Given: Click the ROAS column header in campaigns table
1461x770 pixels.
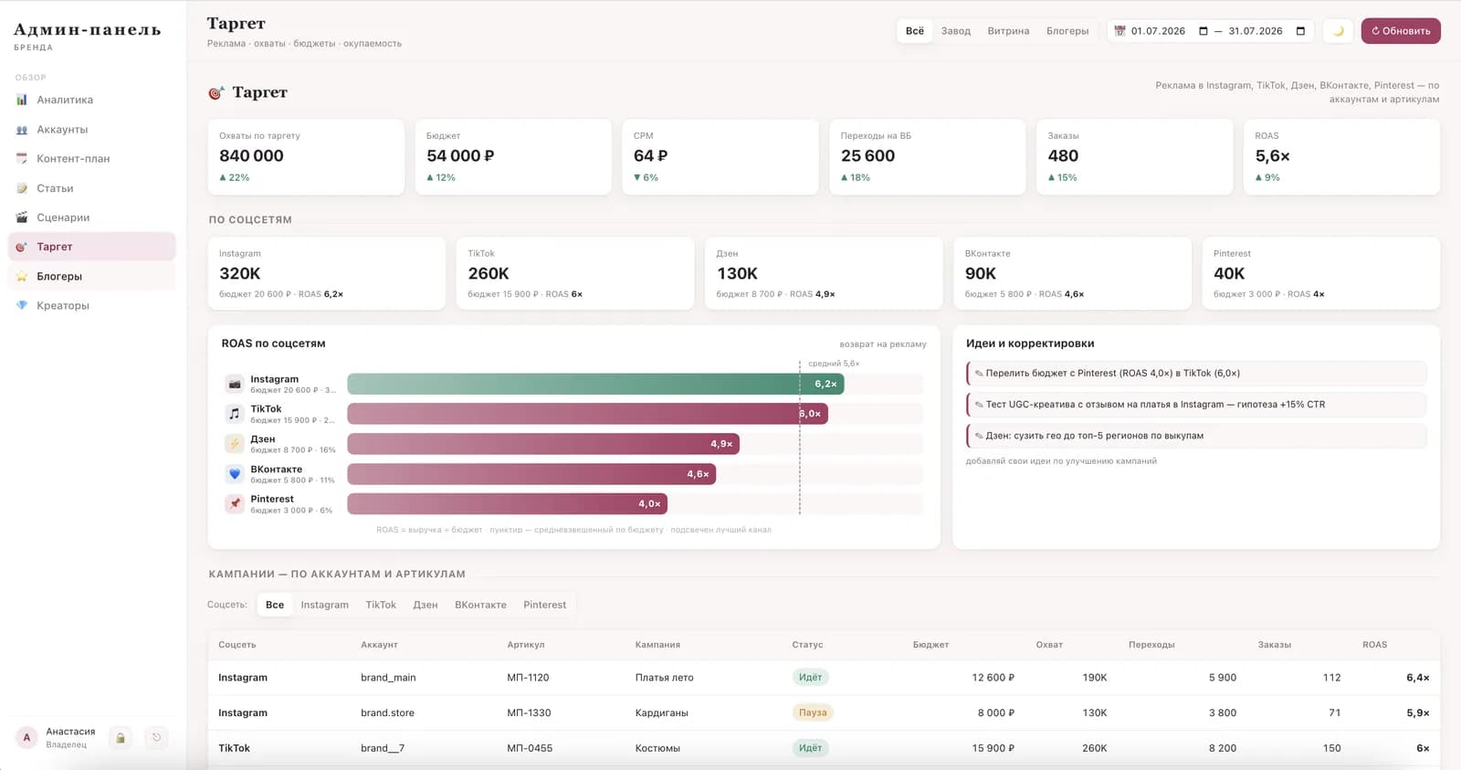Looking at the screenshot, I should (1374, 645).
